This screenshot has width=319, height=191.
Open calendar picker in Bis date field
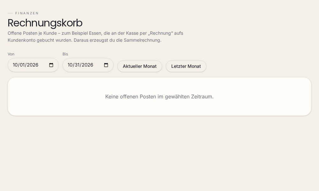click(x=106, y=65)
